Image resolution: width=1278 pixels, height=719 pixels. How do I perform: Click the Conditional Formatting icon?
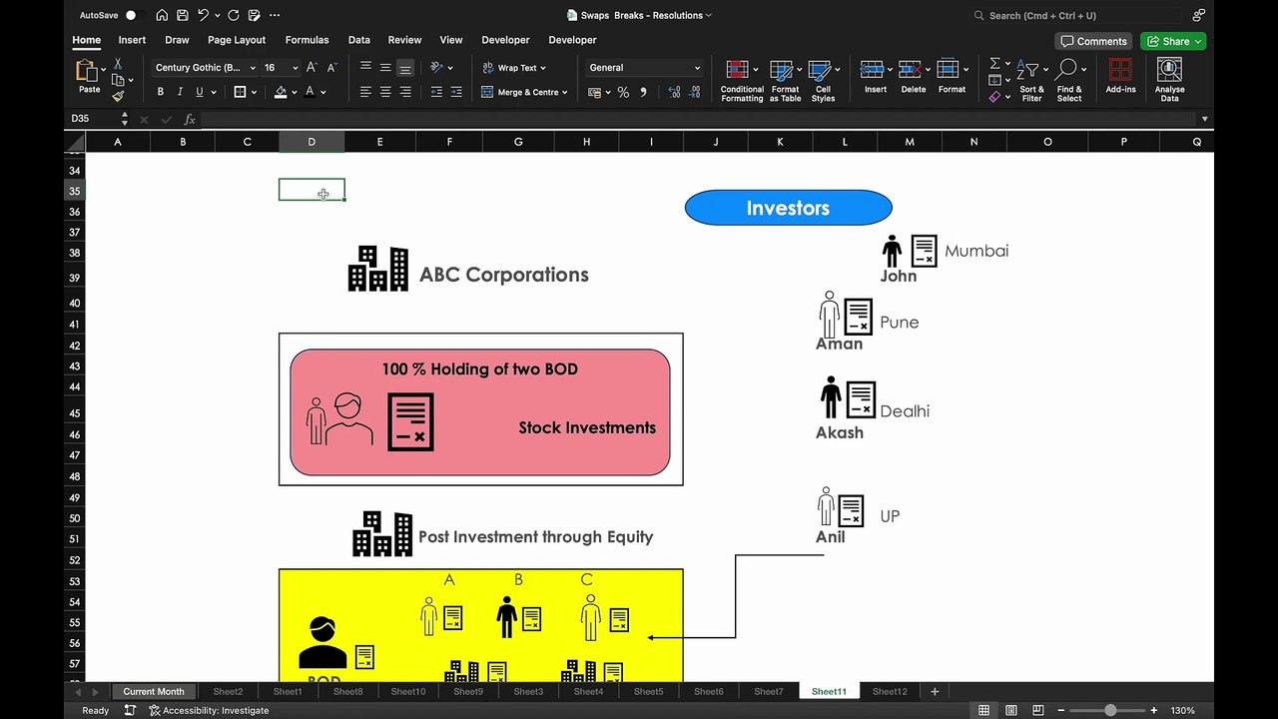pos(738,70)
